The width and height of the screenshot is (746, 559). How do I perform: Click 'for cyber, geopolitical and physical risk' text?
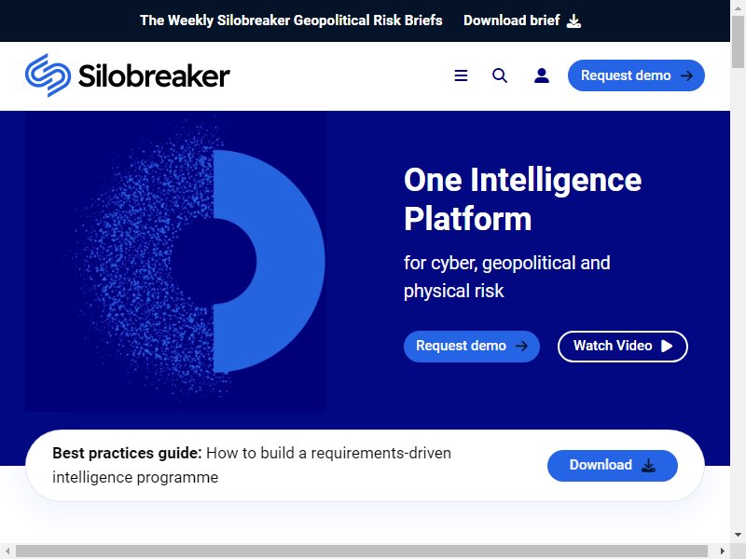click(x=506, y=277)
